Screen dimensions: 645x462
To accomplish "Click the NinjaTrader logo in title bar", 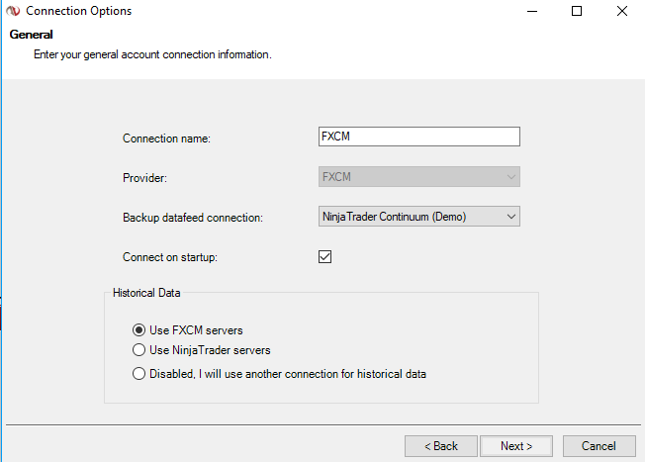I will pyautogui.click(x=12, y=12).
